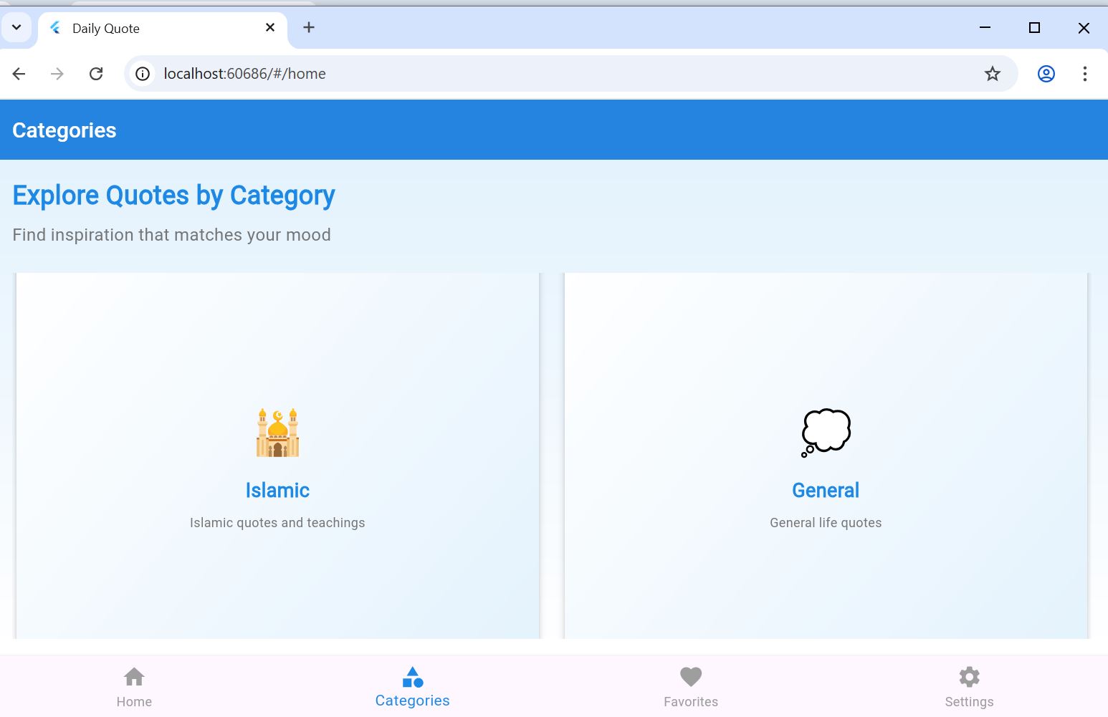1108x717 pixels.
Task: Open Favorites via the heart icon
Action: (690, 677)
